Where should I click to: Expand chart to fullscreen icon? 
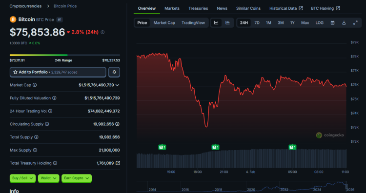(x=355, y=22)
